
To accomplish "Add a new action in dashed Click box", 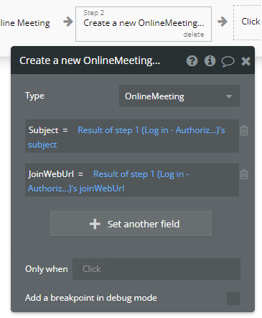I will tap(248, 22).
